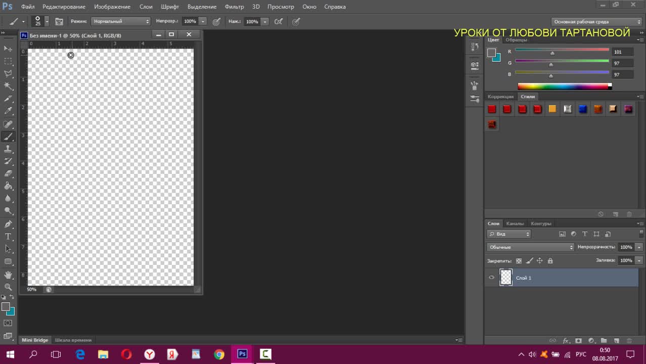Select the Healing Brush tool
The width and height of the screenshot is (646, 364).
[8, 124]
